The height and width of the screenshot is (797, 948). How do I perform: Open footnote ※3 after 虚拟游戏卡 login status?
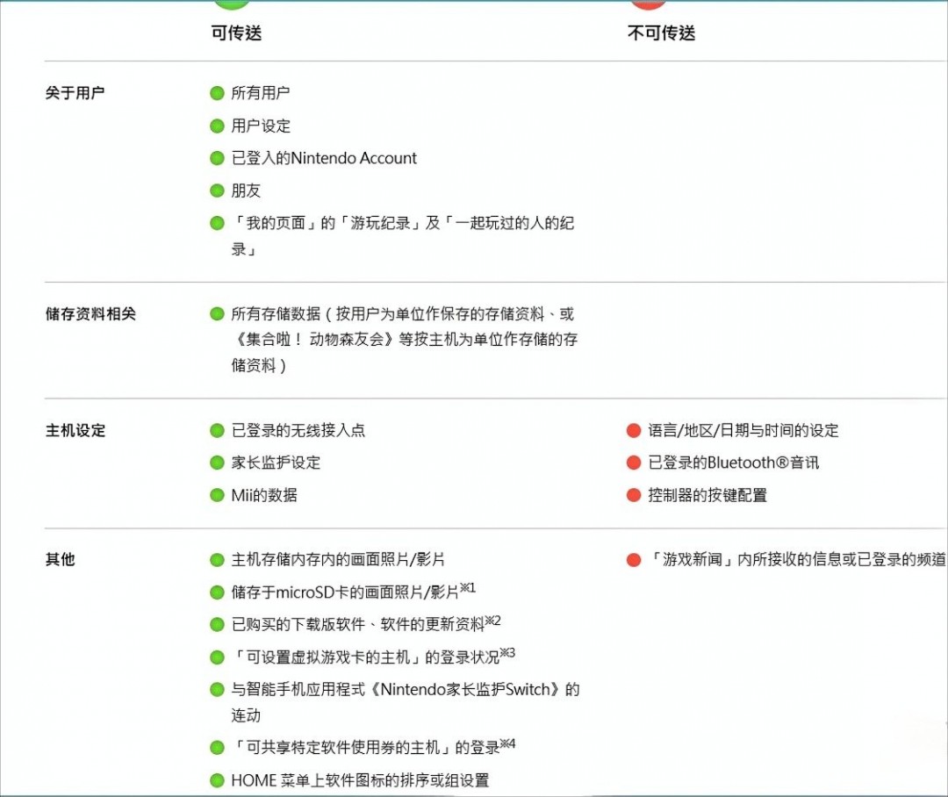[x=507, y=653]
